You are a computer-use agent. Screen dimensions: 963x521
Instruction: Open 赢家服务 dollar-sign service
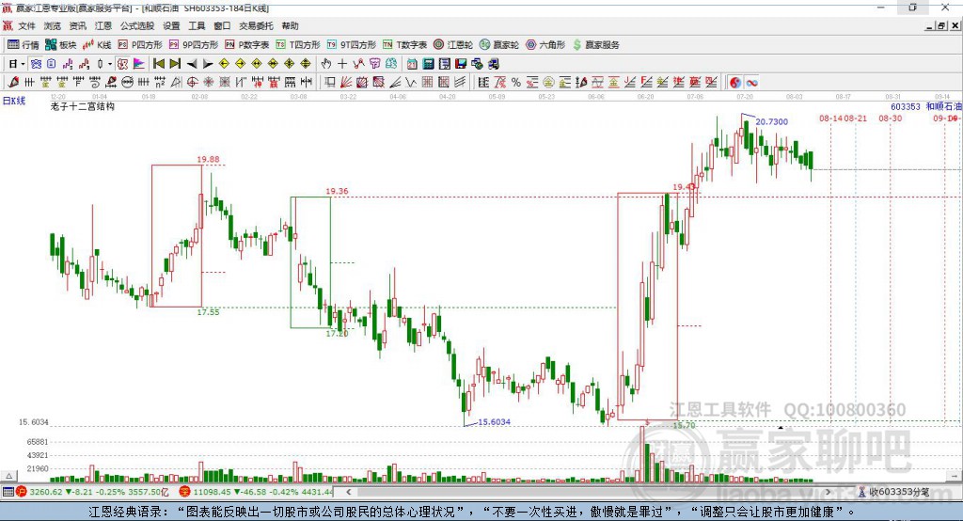point(596,45)
